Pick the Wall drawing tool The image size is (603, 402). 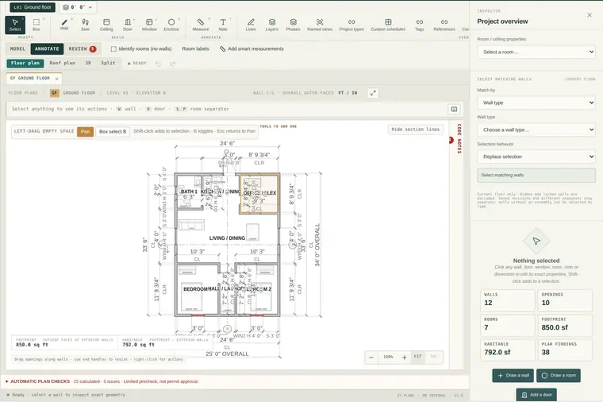[x=64, y=25]
